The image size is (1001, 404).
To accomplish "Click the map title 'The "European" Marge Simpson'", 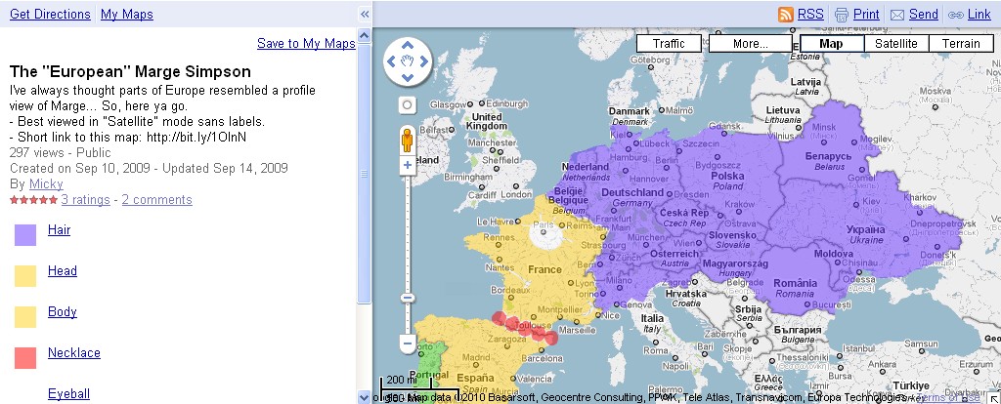I will click(x=130, y=71).
